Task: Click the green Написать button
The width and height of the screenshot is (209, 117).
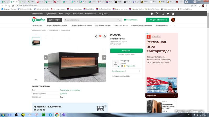Action: (x=126, y=51)
